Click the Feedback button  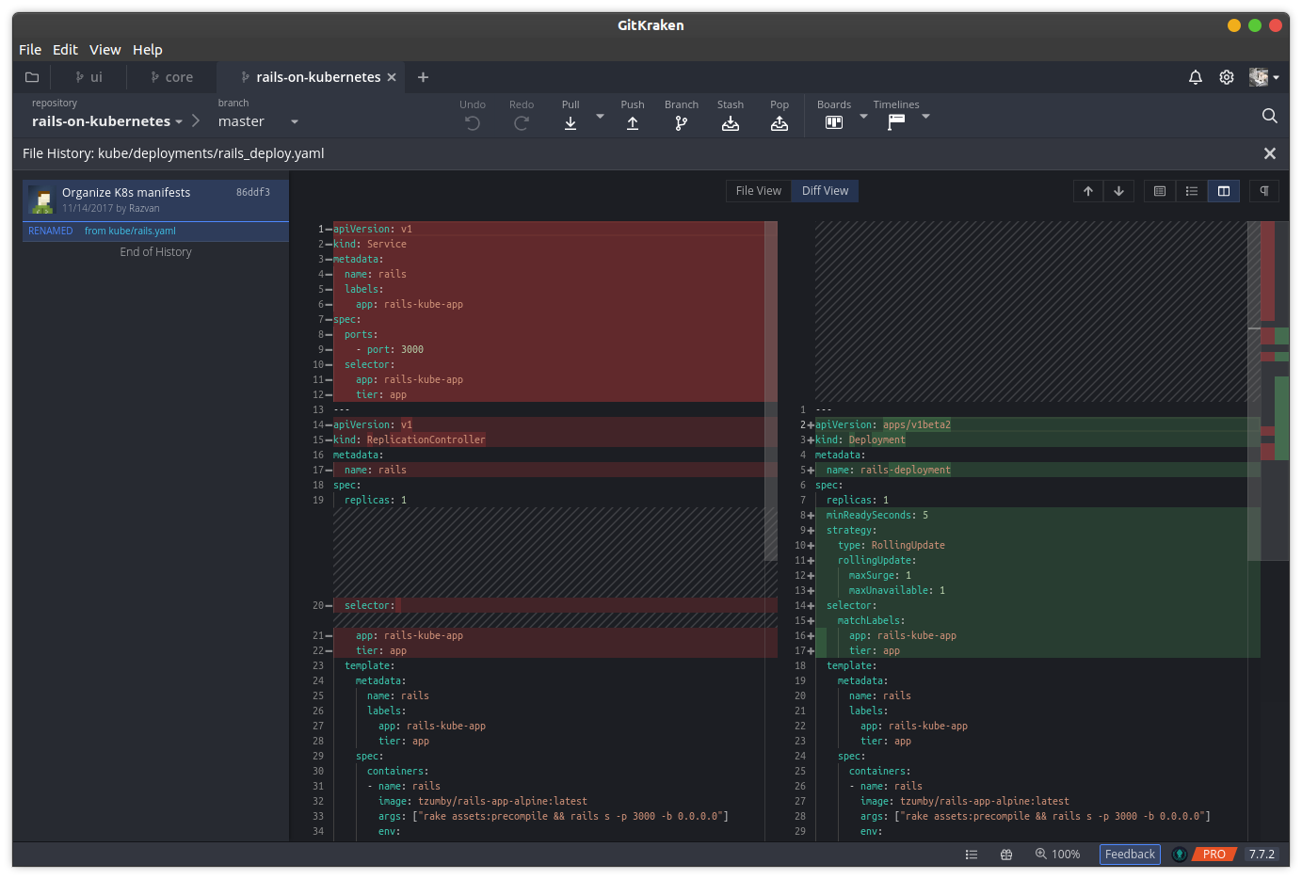1130,855
